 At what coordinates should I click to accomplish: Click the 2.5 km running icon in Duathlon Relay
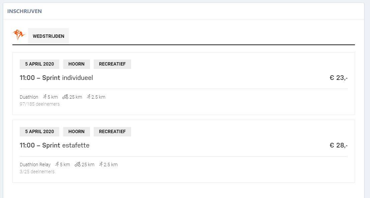(101, 164)
